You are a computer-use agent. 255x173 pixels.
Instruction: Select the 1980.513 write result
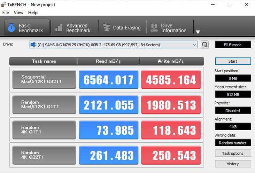coord(171,105)
